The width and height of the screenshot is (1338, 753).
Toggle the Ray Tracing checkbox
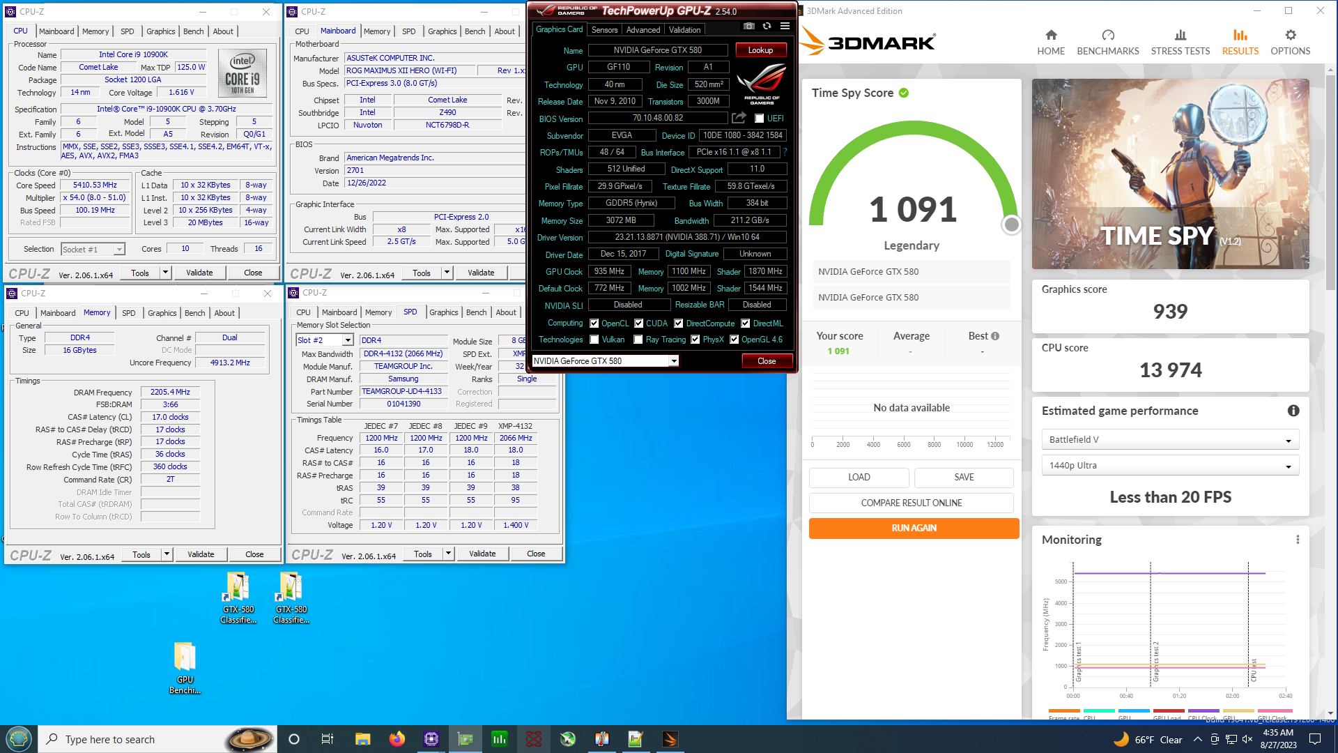pos(638,340)
